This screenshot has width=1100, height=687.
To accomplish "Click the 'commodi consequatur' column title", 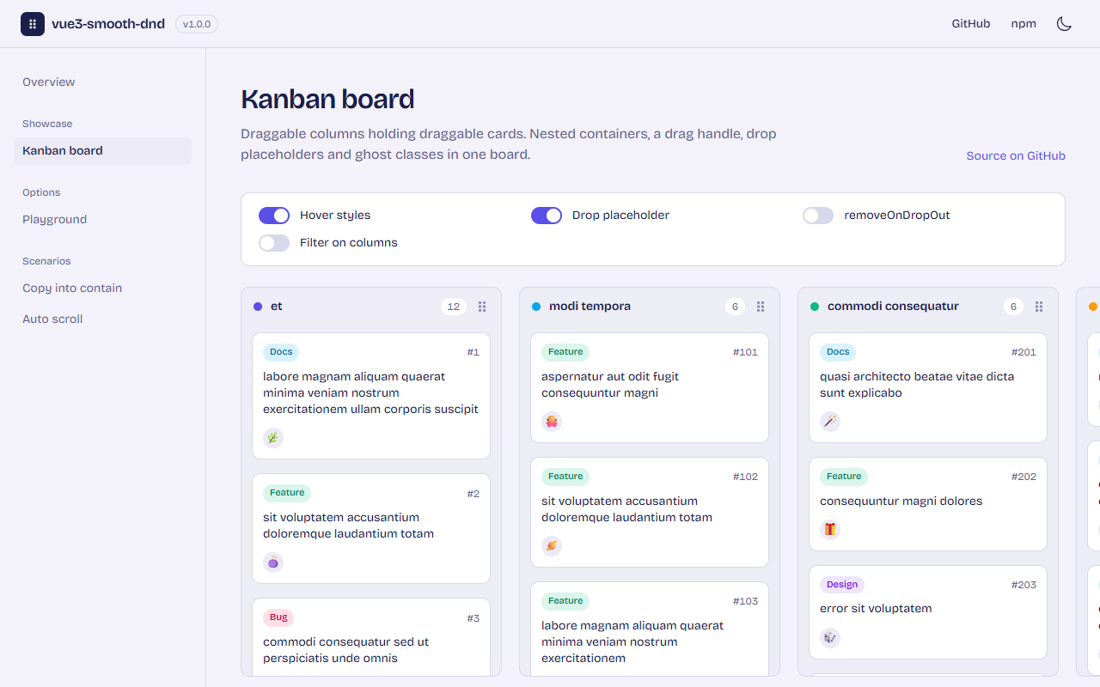I will (893, 307).
